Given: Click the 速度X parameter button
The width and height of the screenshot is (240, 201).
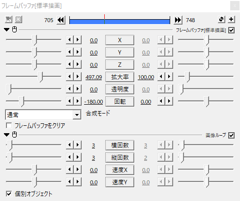Looking at the screenshot, I should tap(120, 170).
